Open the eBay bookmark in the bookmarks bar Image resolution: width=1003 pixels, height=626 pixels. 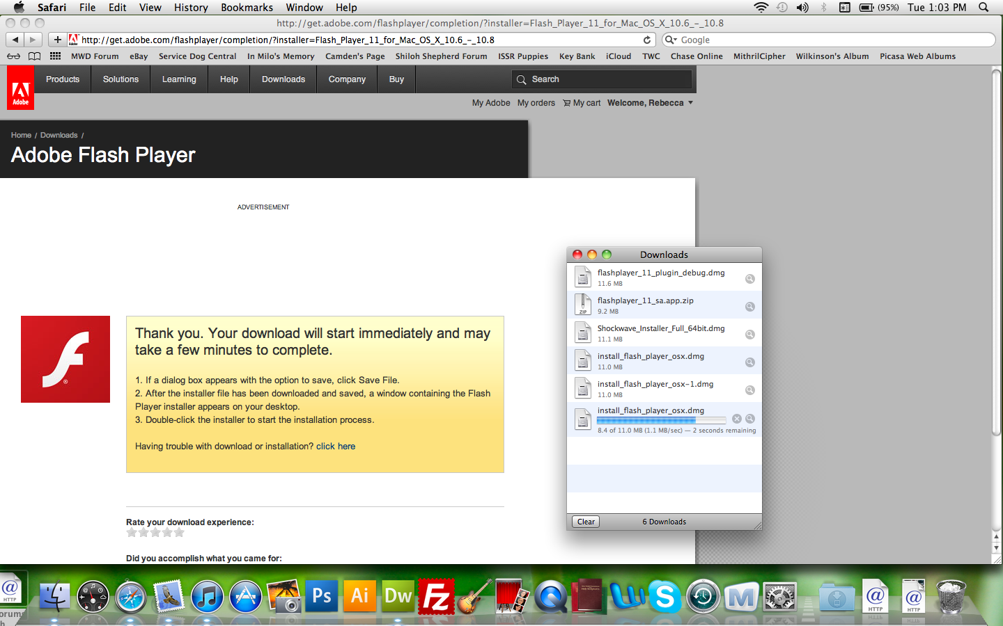click(139, 56)
